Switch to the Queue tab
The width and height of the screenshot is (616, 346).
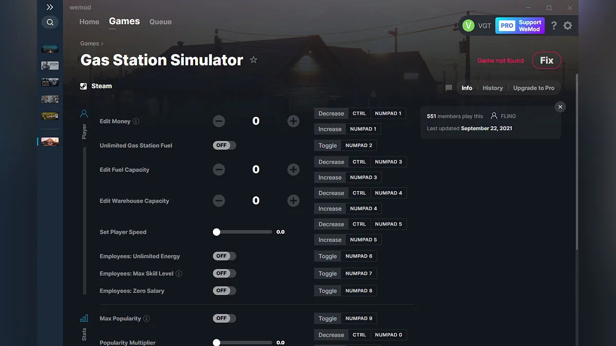coord(160,22)
